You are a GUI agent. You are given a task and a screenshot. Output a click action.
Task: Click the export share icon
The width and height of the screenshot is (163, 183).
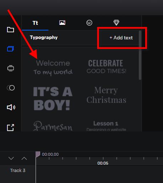pyautogui.click(x=11, y=128)
